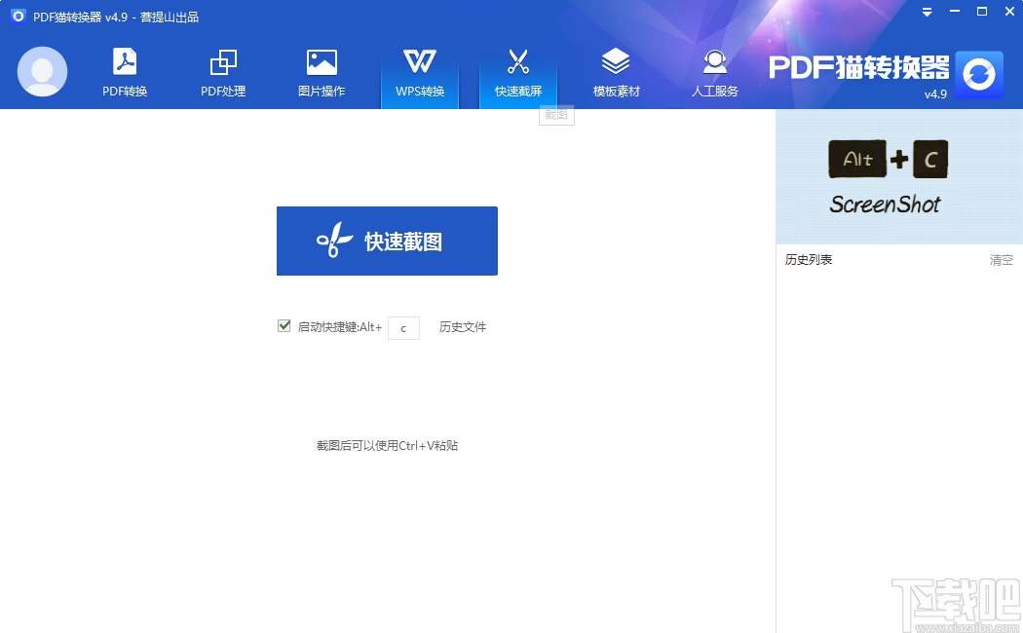Maximize the PDF猫转换器 window
The width and height of the screenshot is (1023, 633).
(x=982, y=12)
